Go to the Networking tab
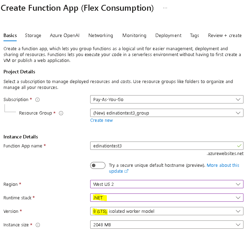The image size is (248, 236). (x=101, y=36)
